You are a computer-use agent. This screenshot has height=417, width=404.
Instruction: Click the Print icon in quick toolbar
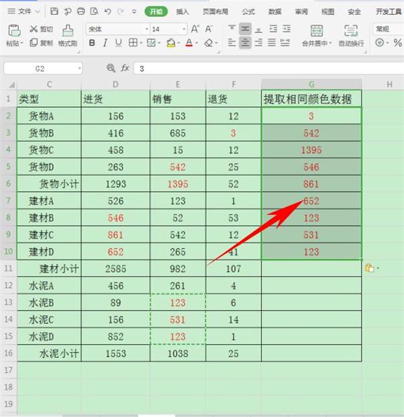pos(81,11)
